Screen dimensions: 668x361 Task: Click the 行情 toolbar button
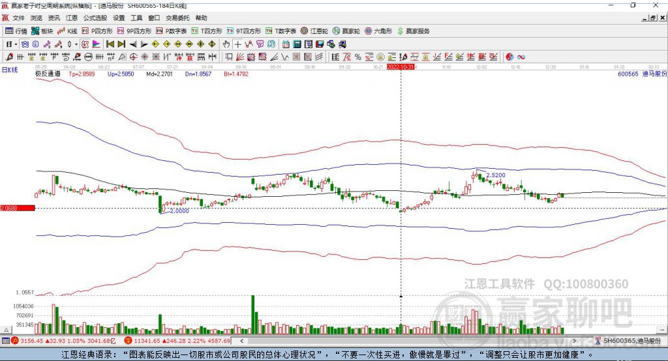coord(17,31)
